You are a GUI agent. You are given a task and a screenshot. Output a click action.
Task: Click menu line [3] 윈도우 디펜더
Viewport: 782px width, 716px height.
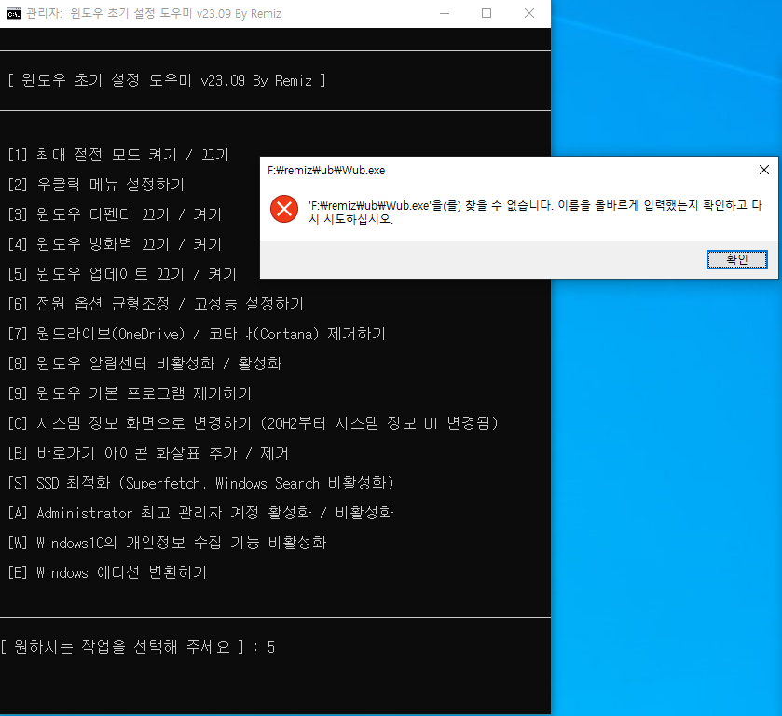point(115,214)
